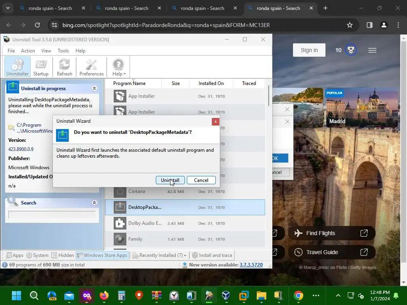Image resolution: width=407 pixels, height=305 pixels.
Task: Collapse the Search panel
Action: coord(95,203)
